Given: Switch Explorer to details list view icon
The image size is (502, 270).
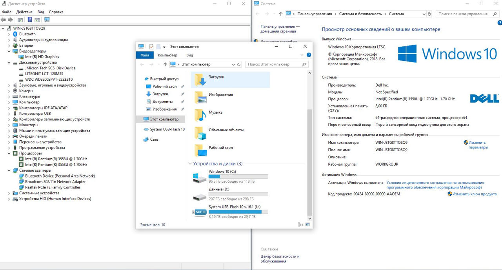Looking at the screenshot, I should tap(300, 225).
